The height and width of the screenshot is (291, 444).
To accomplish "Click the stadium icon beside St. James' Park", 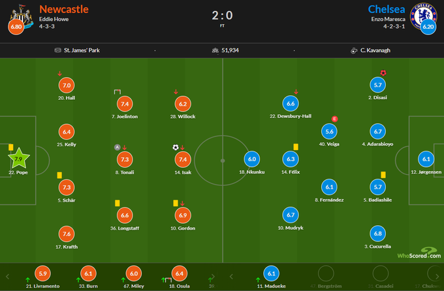I will [59, 50].
